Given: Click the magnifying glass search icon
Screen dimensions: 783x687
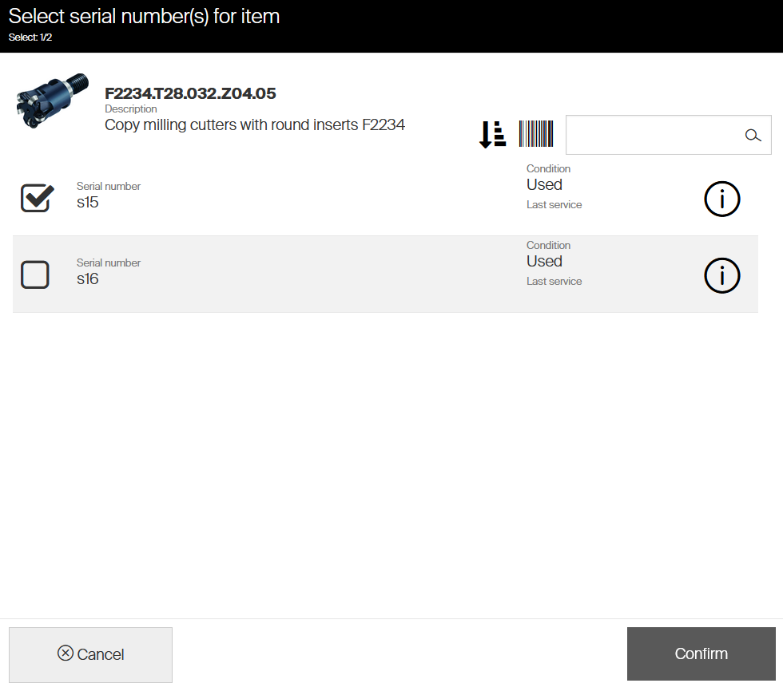Looking at the screenshot, I should tap(753, 136).
